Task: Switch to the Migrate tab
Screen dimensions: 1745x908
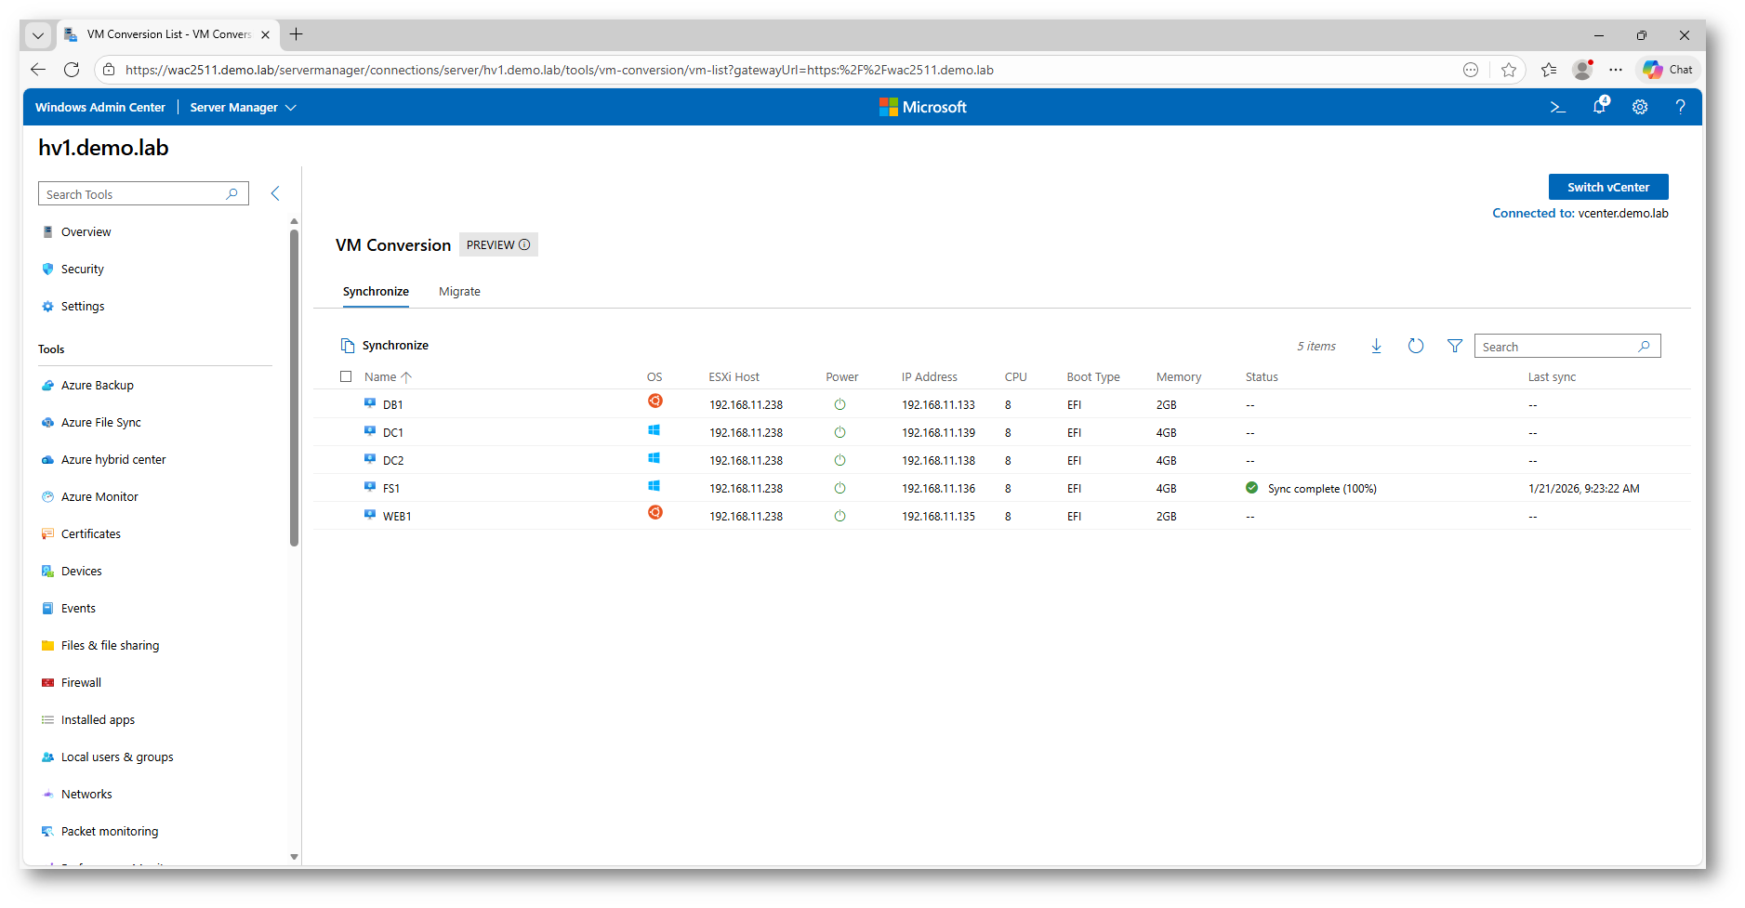Action: [459, 292]
